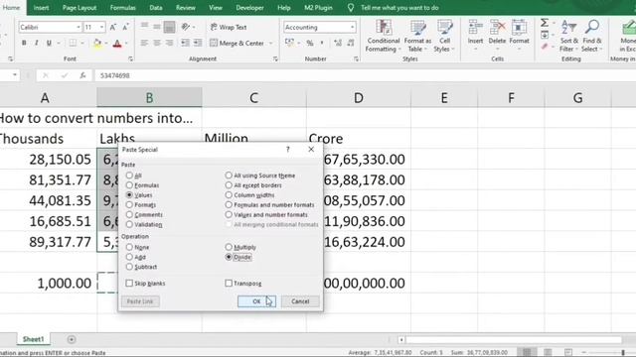Toggle Bold formatting
Screen dimensions: 636x357
point(24,43)
